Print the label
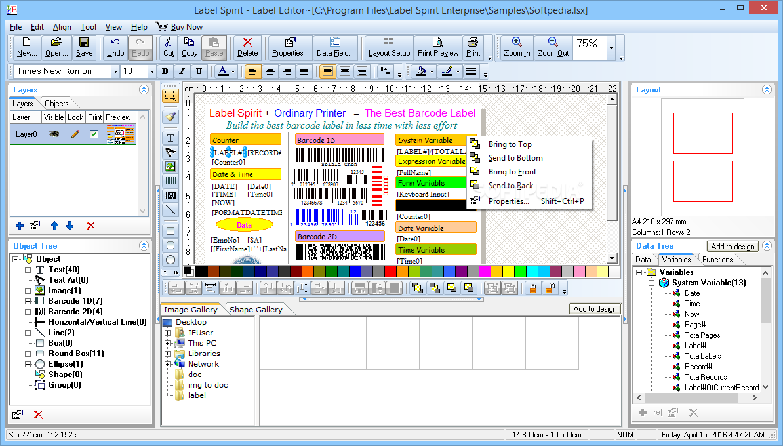The image size is (783, 446). tap(473, 47)
